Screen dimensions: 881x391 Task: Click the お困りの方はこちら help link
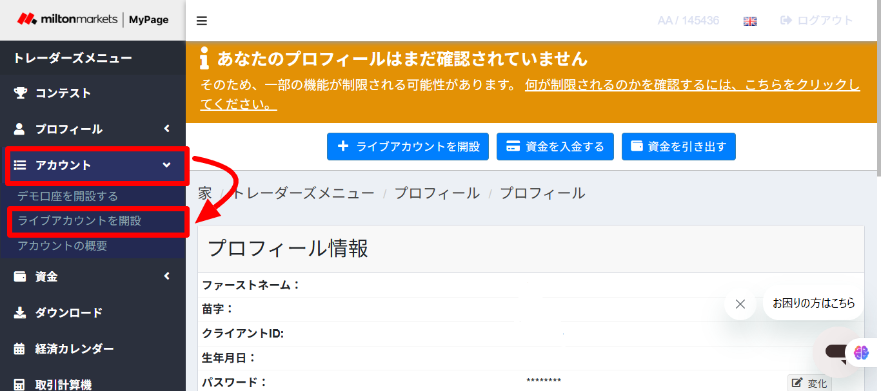coord(813,303)
